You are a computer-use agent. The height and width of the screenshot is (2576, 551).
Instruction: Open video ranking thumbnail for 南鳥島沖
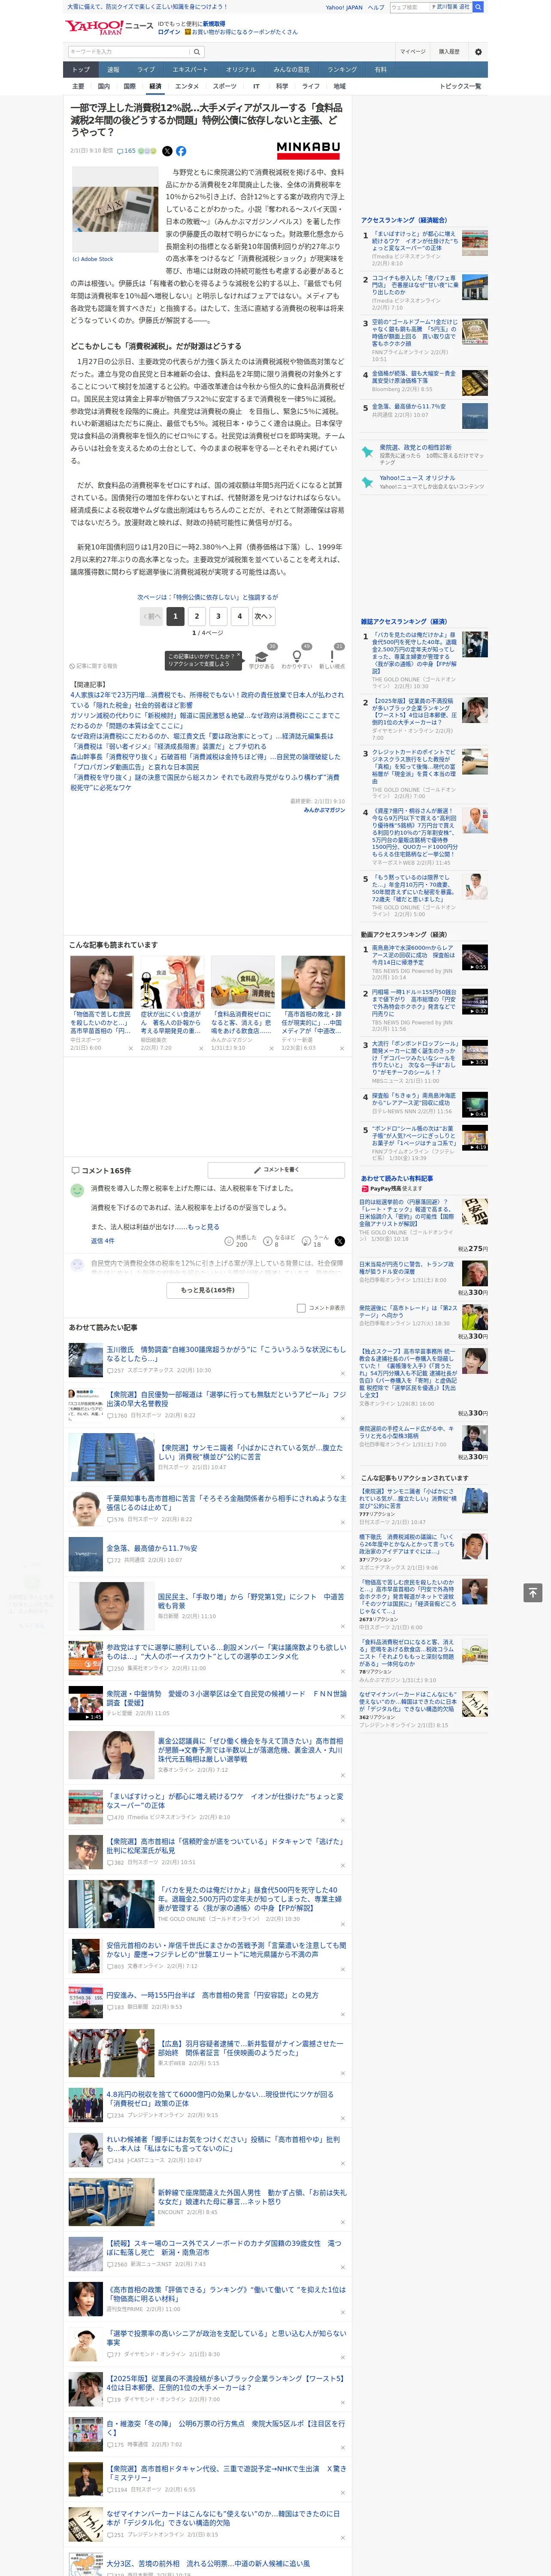click(x=474, y=957)
